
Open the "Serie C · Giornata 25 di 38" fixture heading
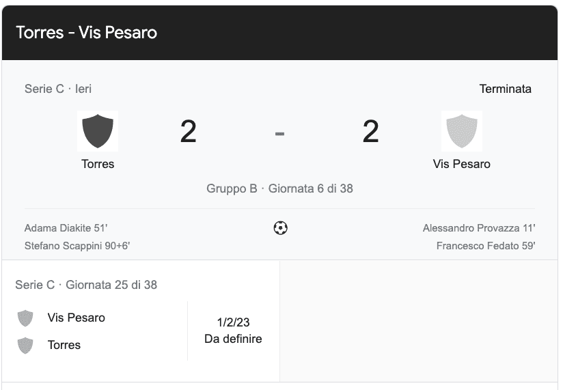[x=86, y=285]
